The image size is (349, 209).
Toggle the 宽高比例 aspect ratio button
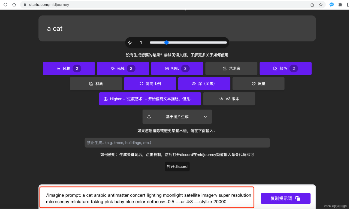[x=150, y=84]
